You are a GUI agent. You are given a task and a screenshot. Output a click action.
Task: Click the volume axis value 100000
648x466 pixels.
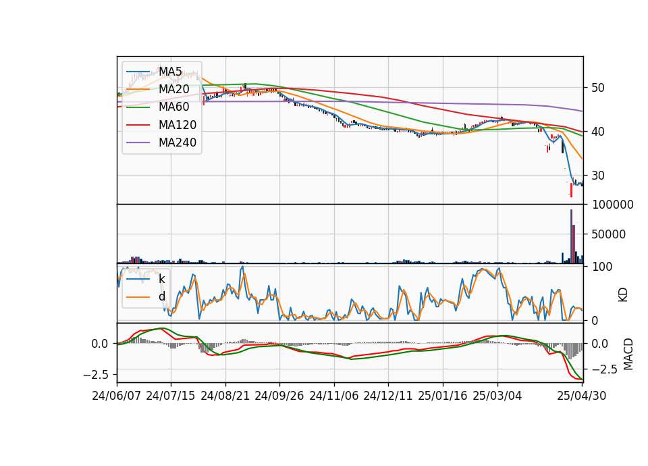click(612, 205)
